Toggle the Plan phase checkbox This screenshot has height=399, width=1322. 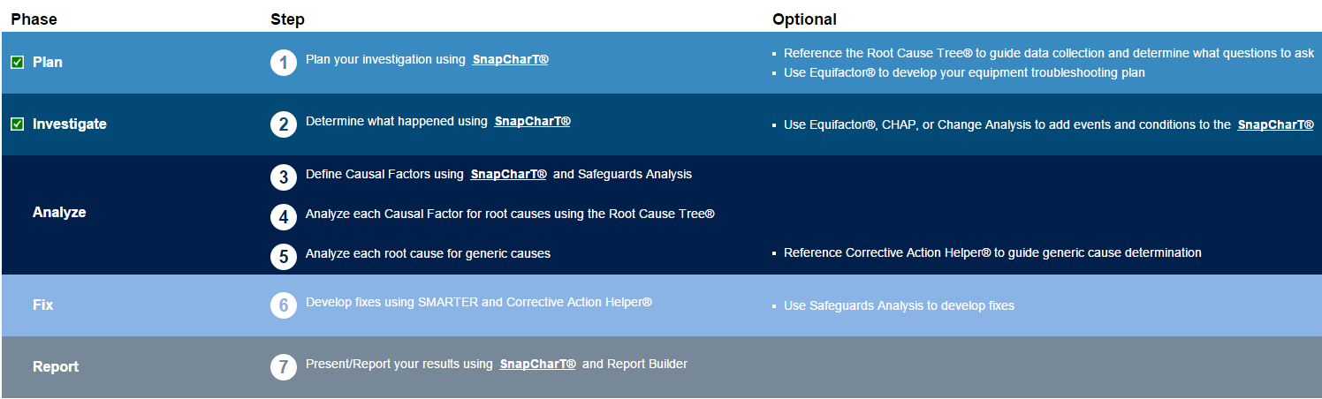[x=17, y=63]
